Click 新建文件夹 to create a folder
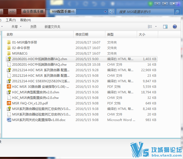 pyautogui.click(x=52, y=27)
